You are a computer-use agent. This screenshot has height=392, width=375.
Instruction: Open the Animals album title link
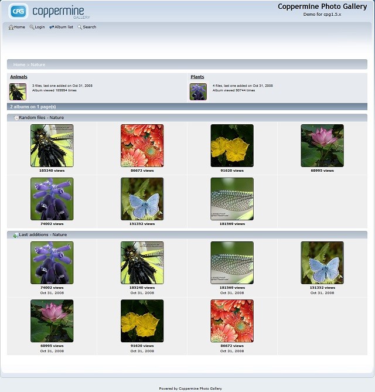[19, 77]
